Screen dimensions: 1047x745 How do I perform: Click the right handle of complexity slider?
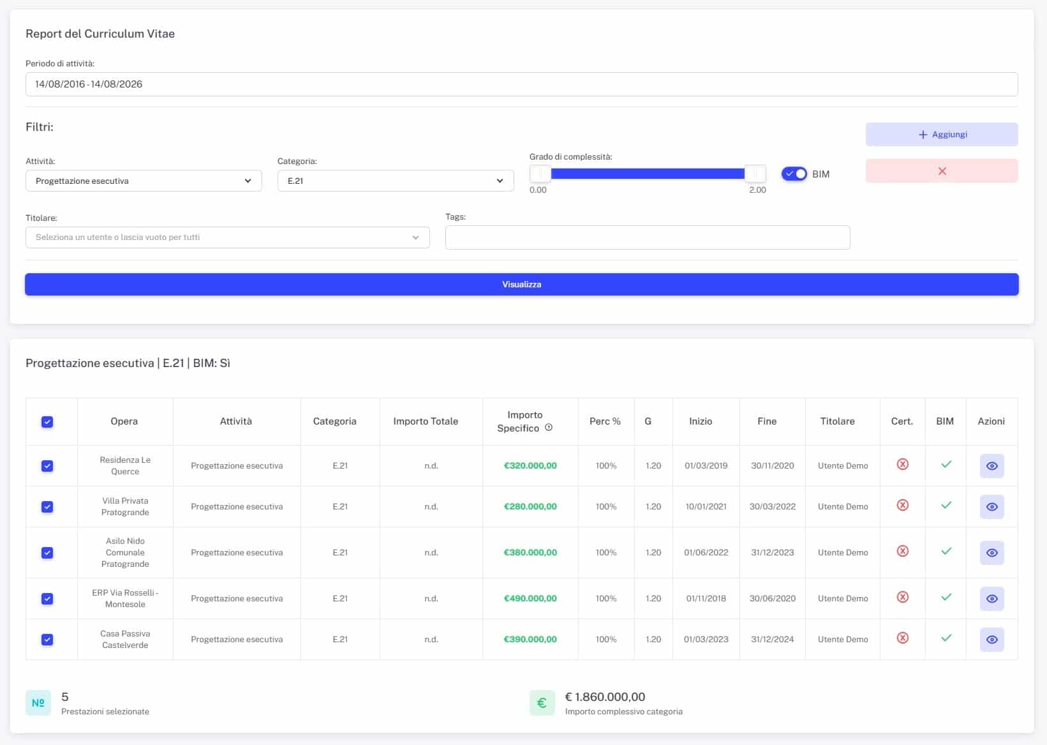coord(755,174)
